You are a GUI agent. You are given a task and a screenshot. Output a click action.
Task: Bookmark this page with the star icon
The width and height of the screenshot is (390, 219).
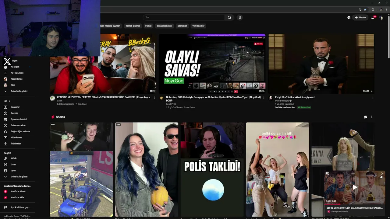point(365,9)
